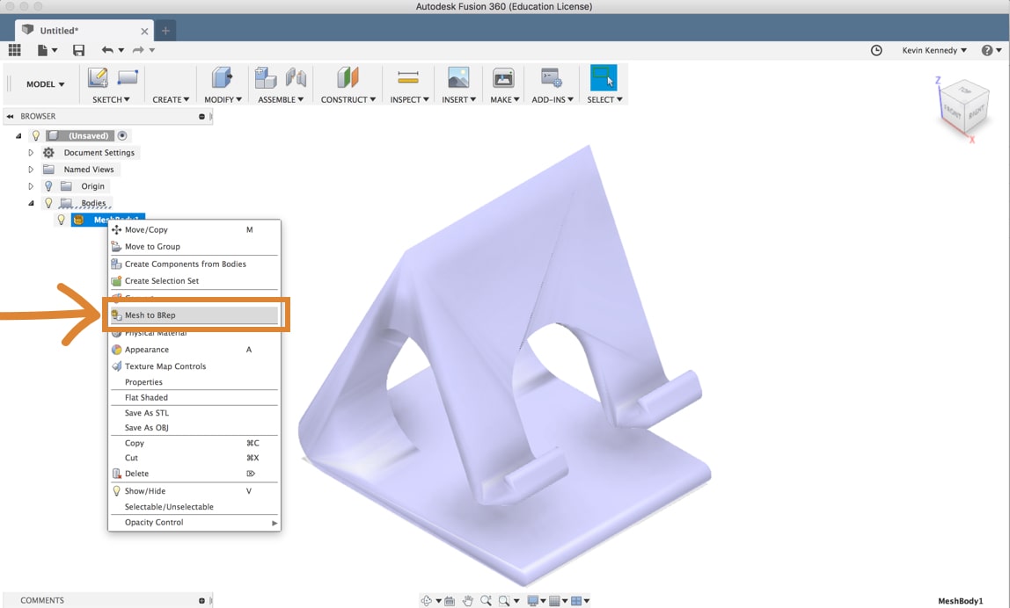Click the Press Pull modify icon
Screen dimensions: 1010x608
pos(223,78)
